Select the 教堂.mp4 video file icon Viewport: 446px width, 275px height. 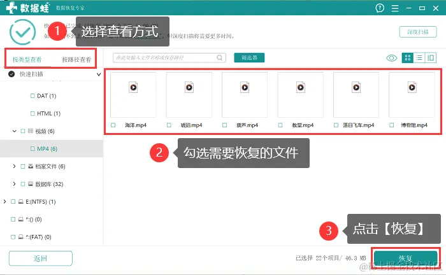[300, 87]
